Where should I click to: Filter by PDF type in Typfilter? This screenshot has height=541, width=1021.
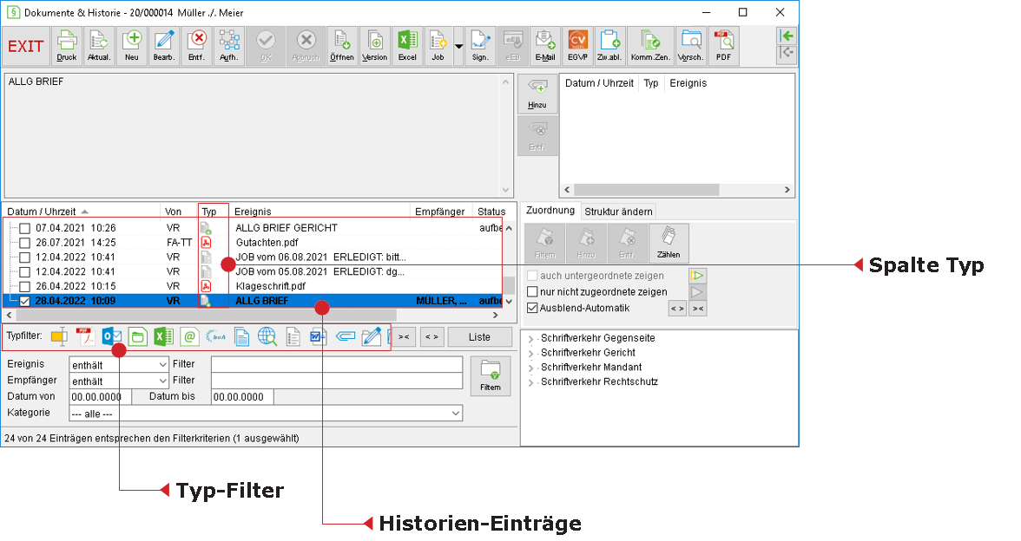pos(85,336)
